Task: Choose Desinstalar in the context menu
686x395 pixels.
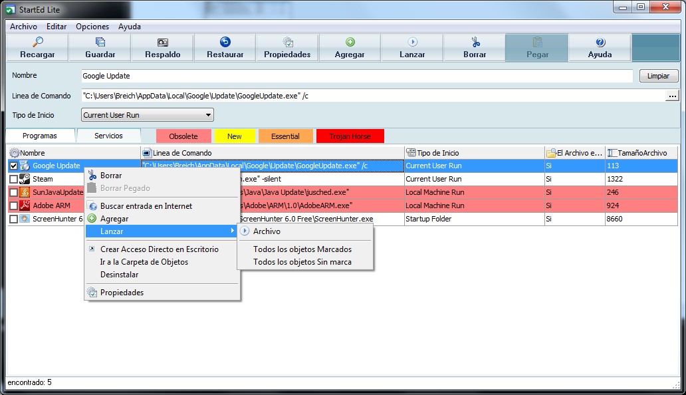Action: (162, 275)
